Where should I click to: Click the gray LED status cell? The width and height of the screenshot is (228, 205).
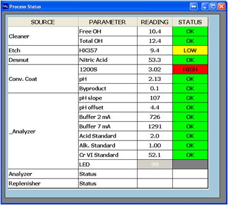190,164
